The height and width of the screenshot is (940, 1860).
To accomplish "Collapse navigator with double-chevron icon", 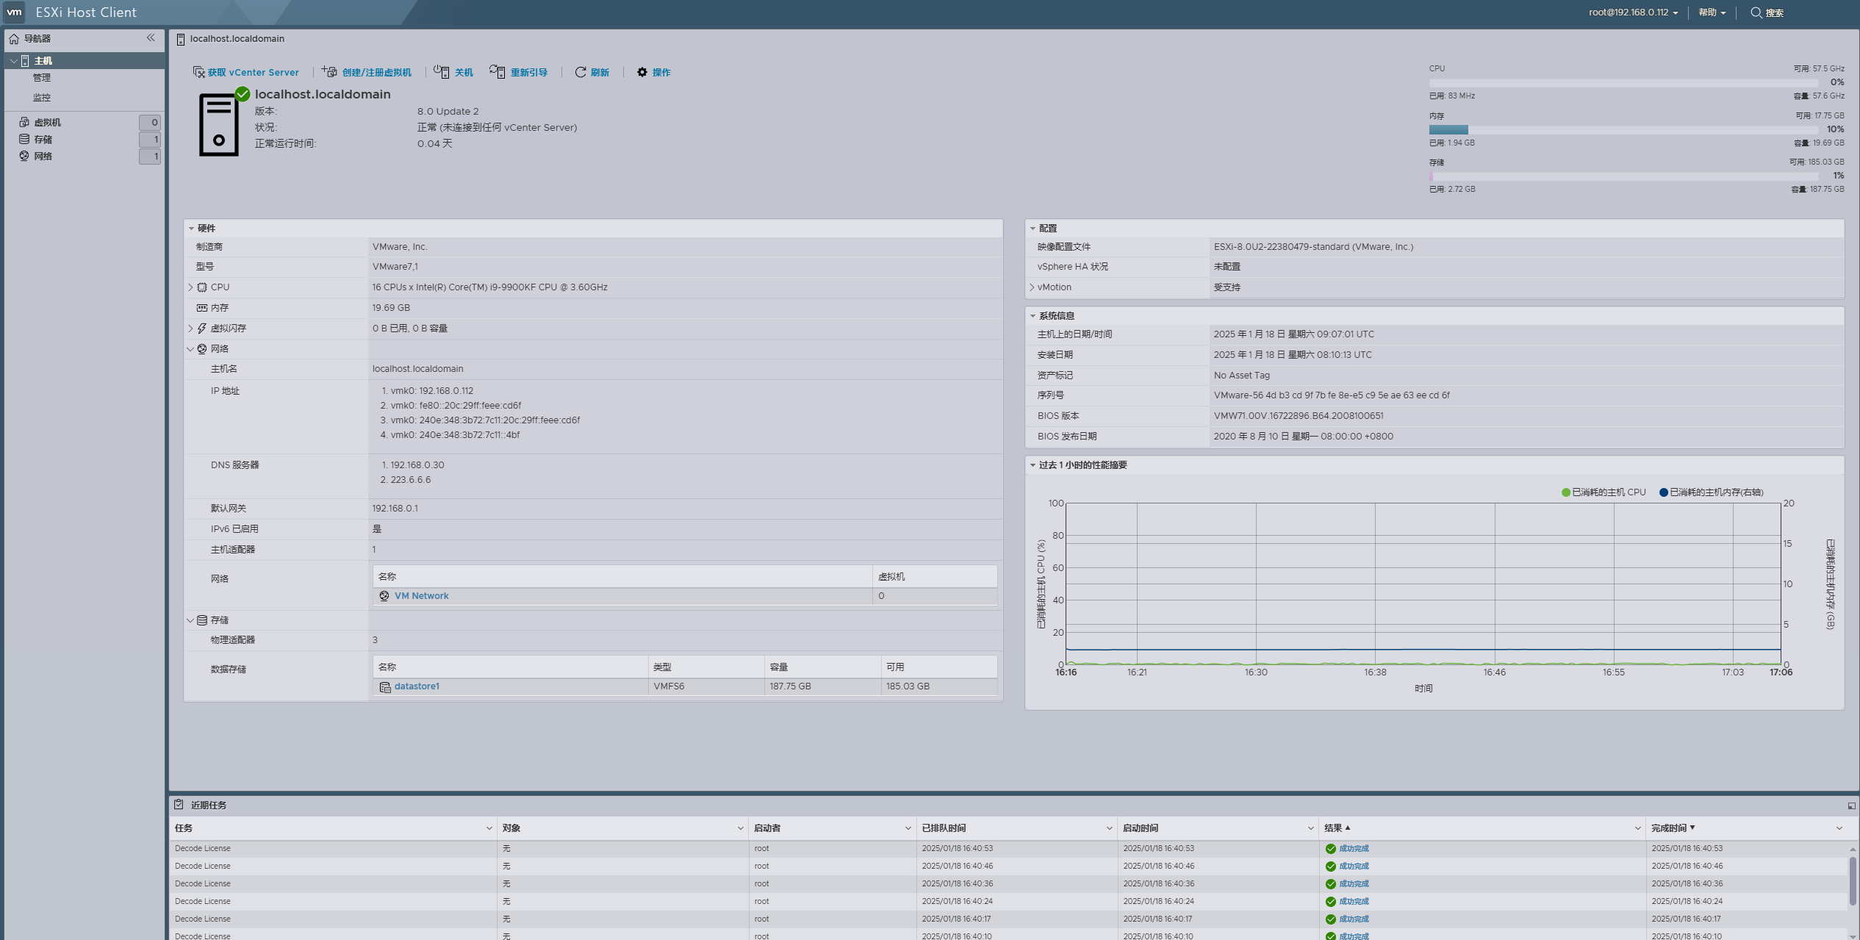I will tap(151, 38).
